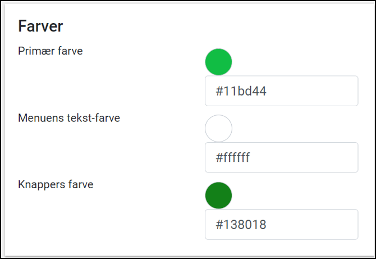
Task: Pick a new primary color via bright green circle
Action: 218,62
